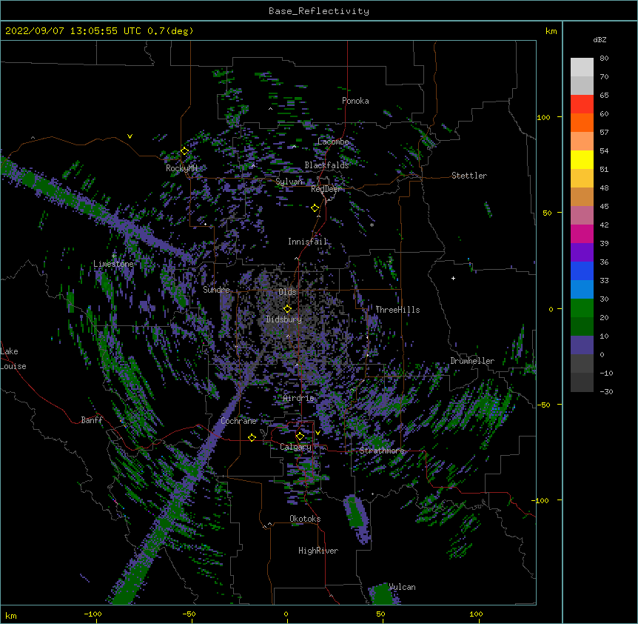Click the Strathmore town label
638x624 pixels.
tap(382, 451)
